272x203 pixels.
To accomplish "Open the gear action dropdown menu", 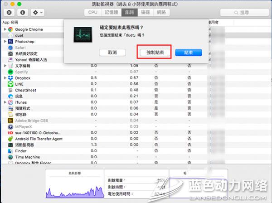I will (x=37, y=13).
